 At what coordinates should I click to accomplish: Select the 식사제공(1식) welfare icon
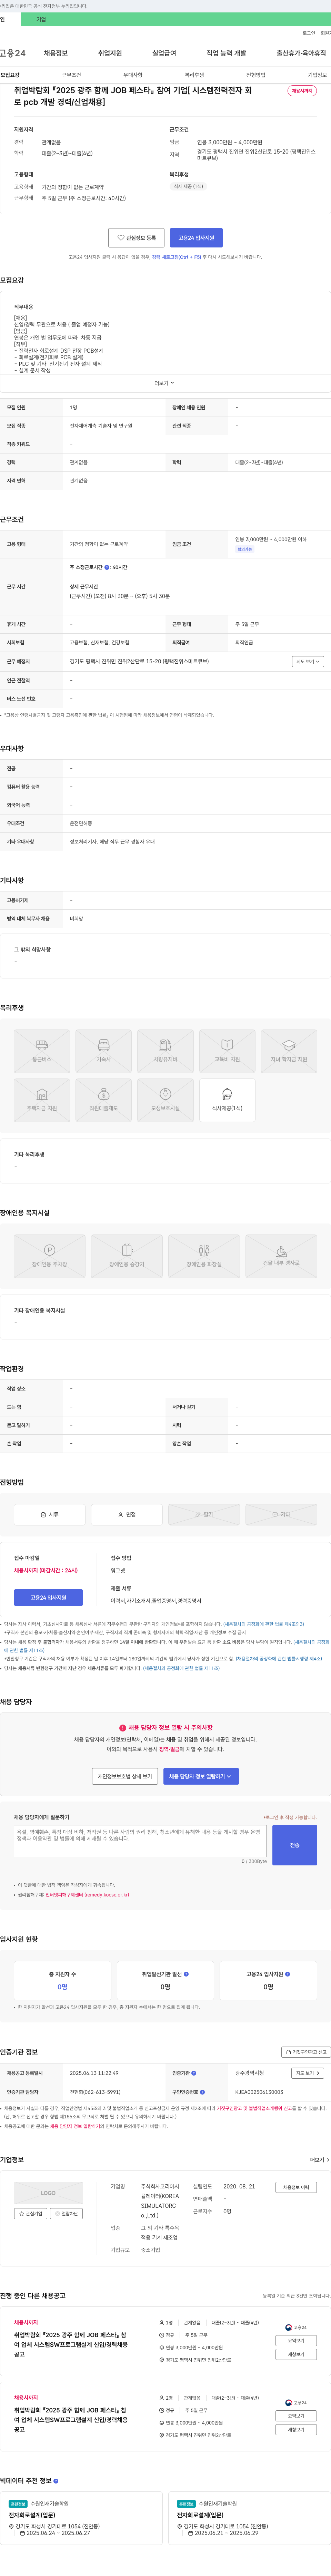[227, 1100]
